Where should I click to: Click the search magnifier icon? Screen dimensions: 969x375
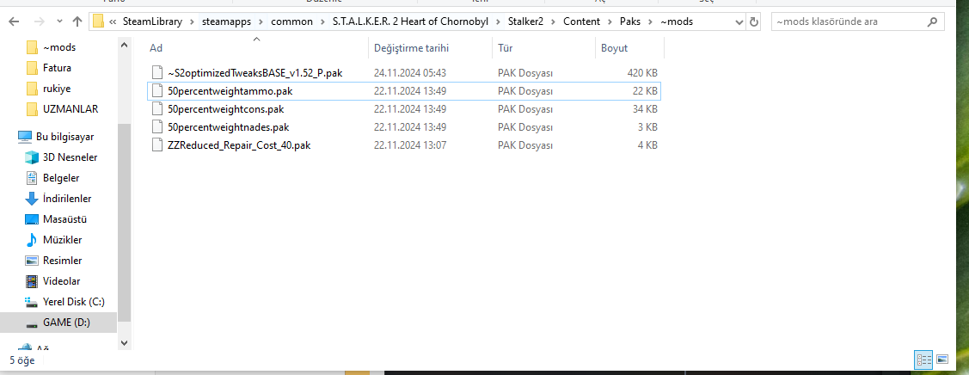click(x=933, y=22)
